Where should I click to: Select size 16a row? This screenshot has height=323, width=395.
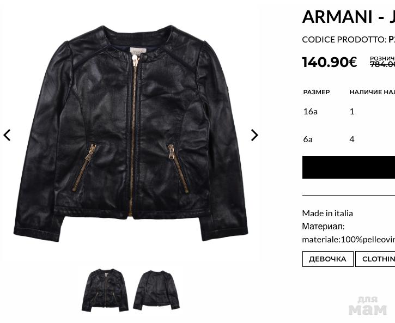[349, 111]
